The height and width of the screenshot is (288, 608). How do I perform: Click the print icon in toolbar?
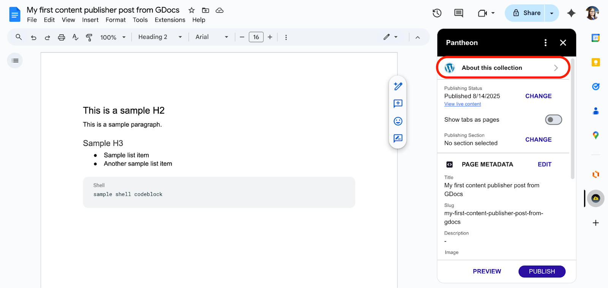[61, 37]
